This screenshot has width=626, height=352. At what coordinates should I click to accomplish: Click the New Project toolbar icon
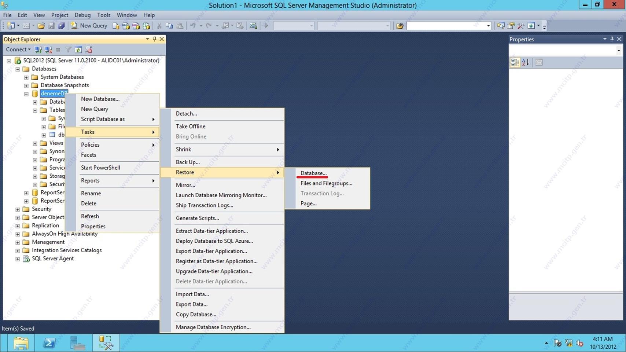[11, 26]
